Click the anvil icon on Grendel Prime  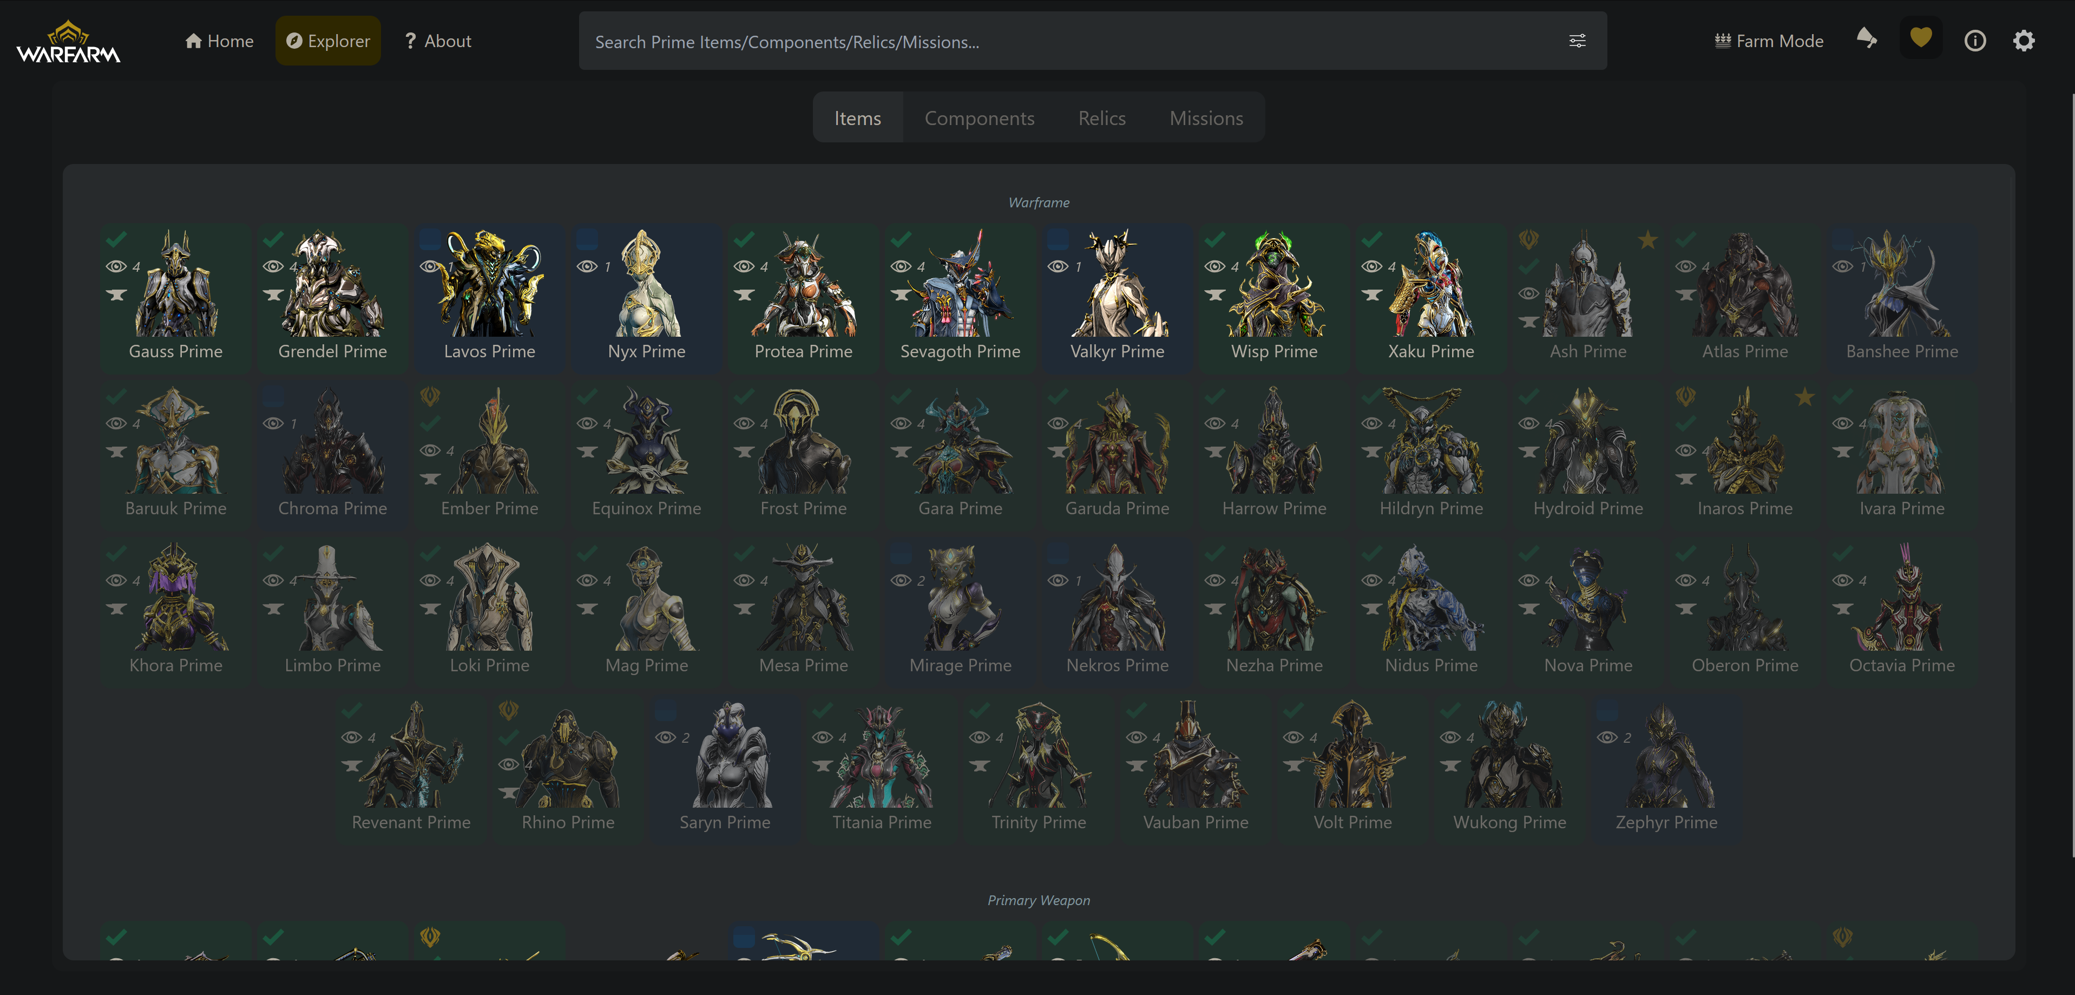tap(274, 295)
